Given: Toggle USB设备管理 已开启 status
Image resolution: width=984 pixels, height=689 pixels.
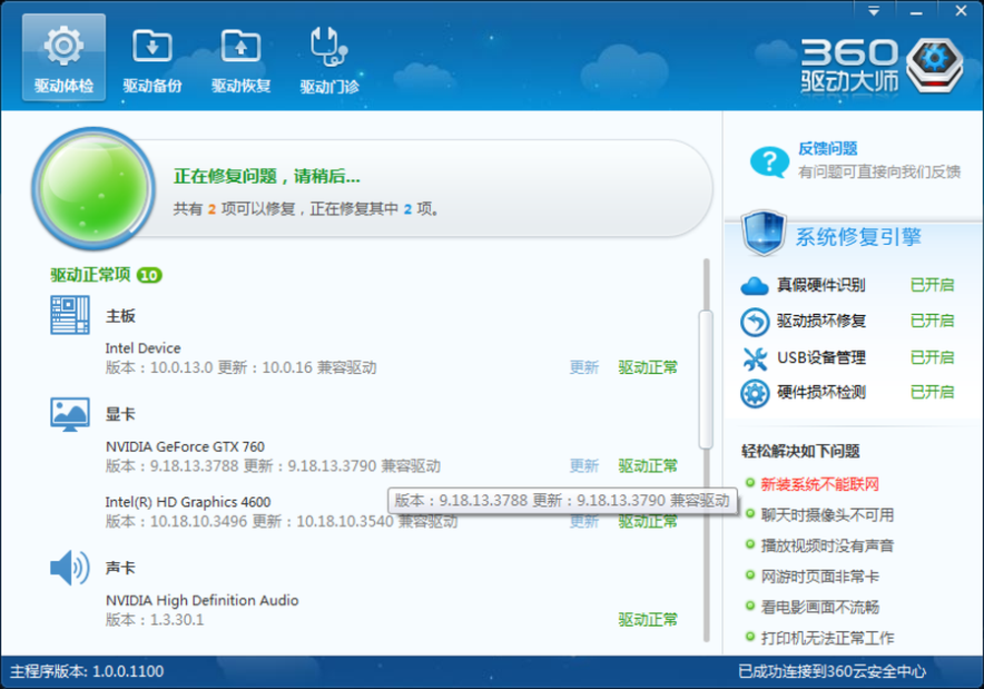Looking at the screenshot, I should click(932, 357).
